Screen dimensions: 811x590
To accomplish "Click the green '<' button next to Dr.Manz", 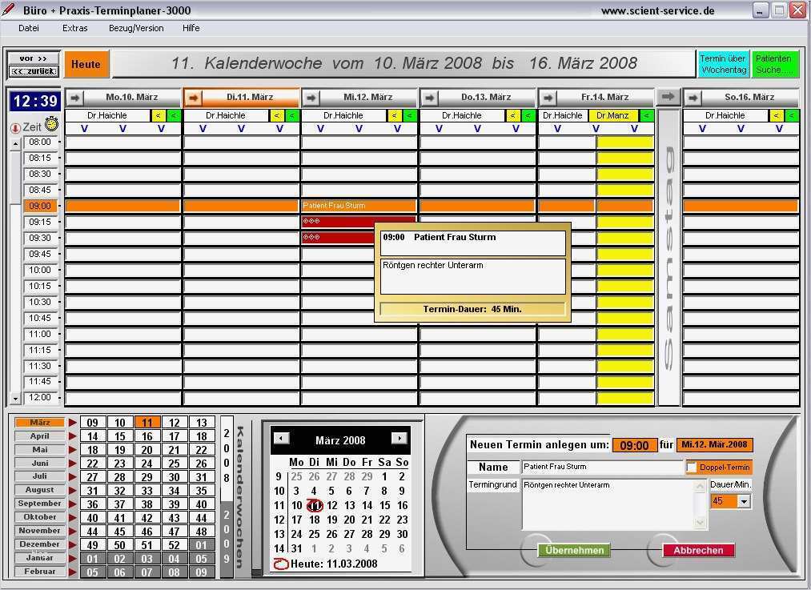I will point(647,116).
